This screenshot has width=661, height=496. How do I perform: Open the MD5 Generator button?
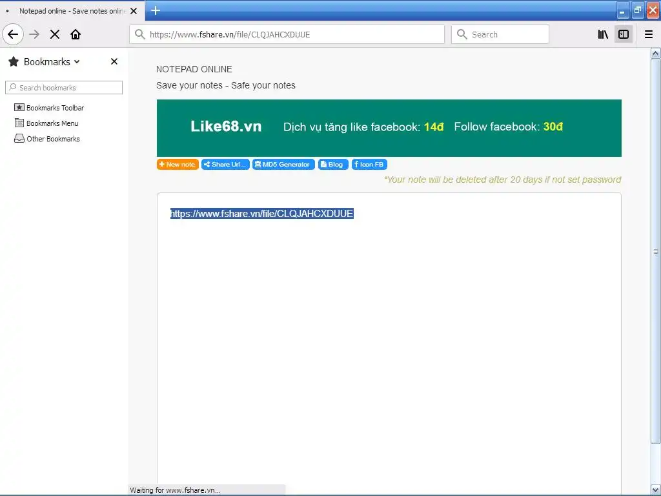283,165
